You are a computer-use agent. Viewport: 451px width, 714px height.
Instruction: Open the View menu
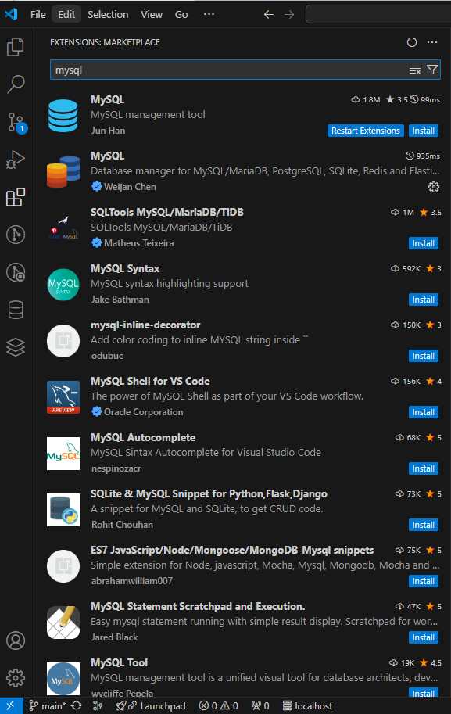152,15
